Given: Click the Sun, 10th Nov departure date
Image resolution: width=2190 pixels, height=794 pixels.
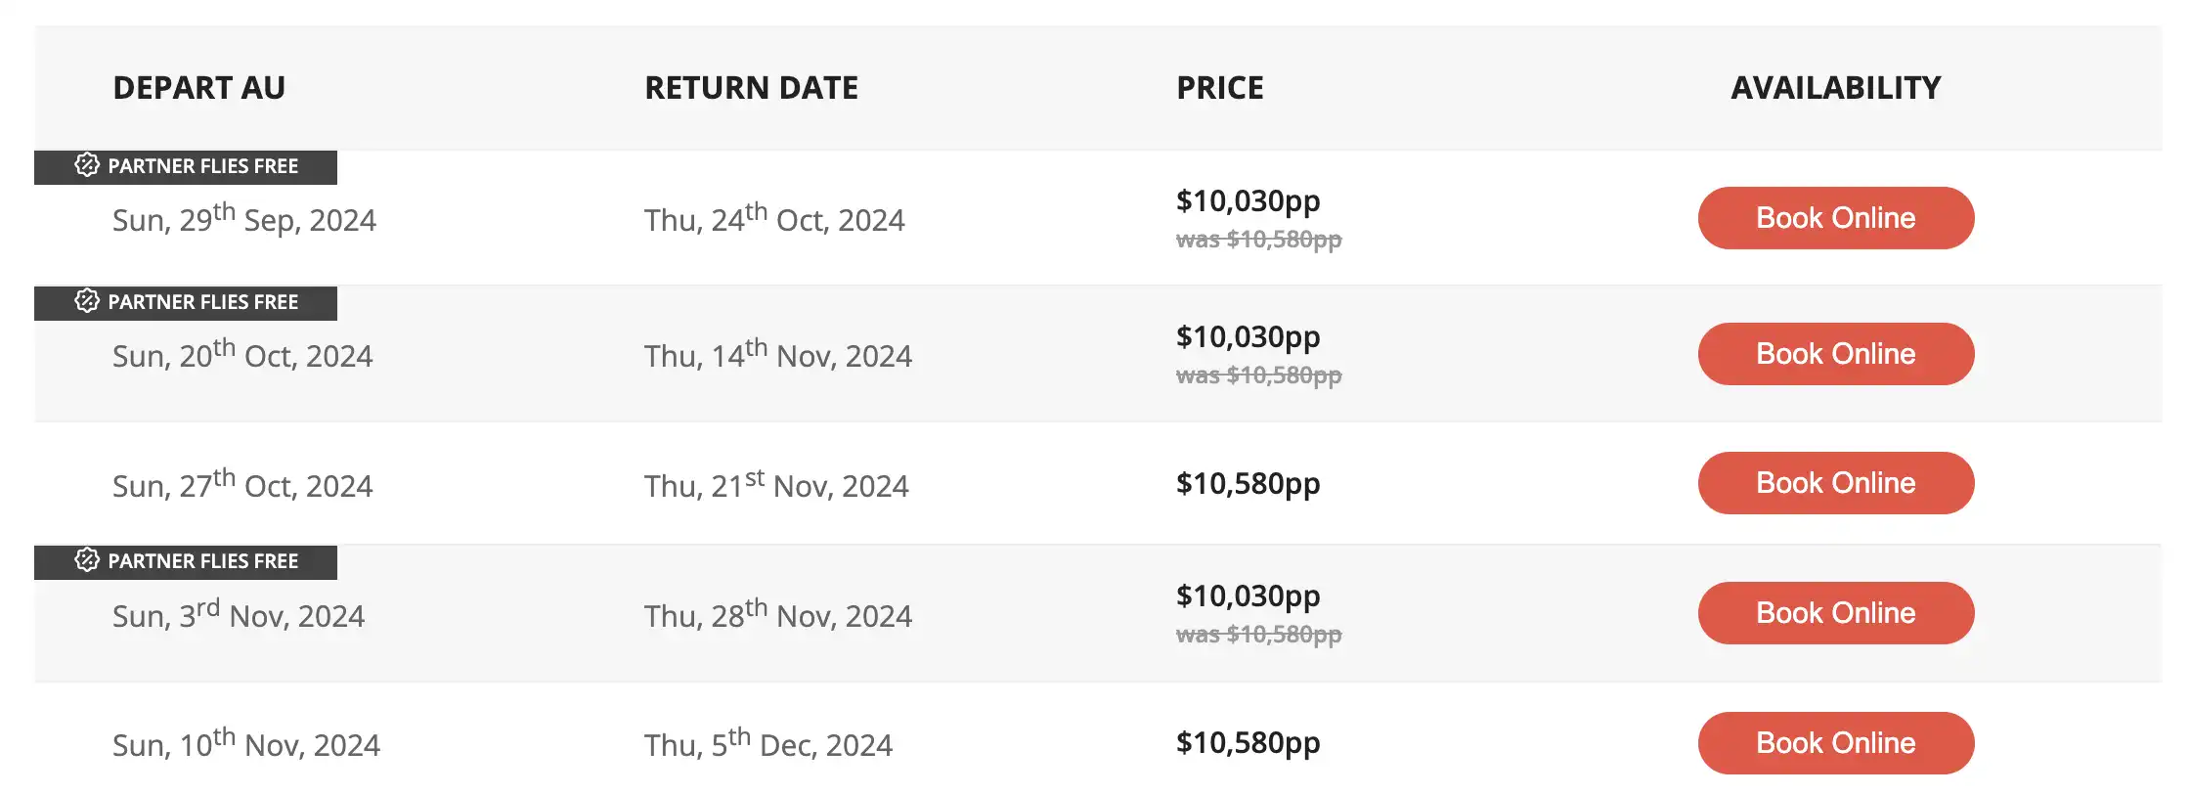Looking at the screenshot, I should coord(246,744).
